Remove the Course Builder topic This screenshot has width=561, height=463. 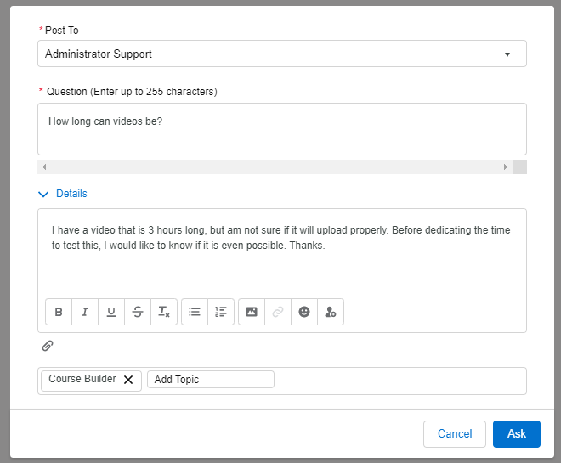pos(128,380)
